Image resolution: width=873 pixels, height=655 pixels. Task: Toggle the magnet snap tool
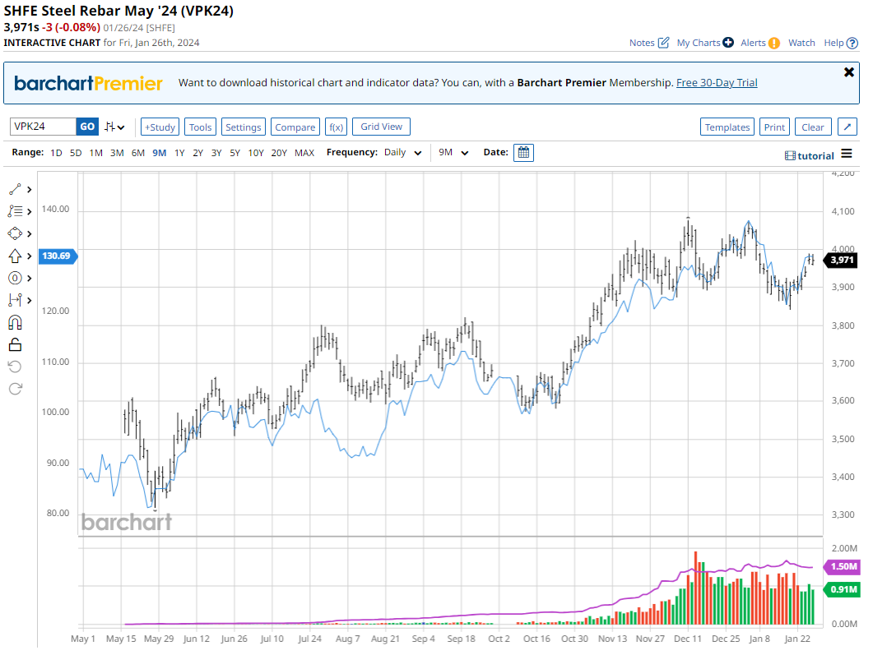[15, 322]
